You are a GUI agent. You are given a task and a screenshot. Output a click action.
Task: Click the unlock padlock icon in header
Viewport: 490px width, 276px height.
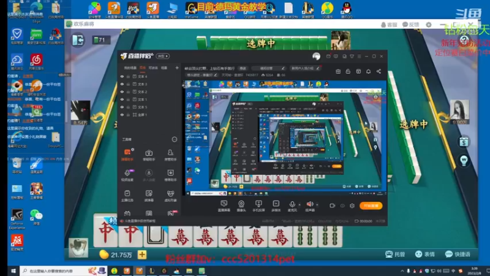tap(348, 71)
